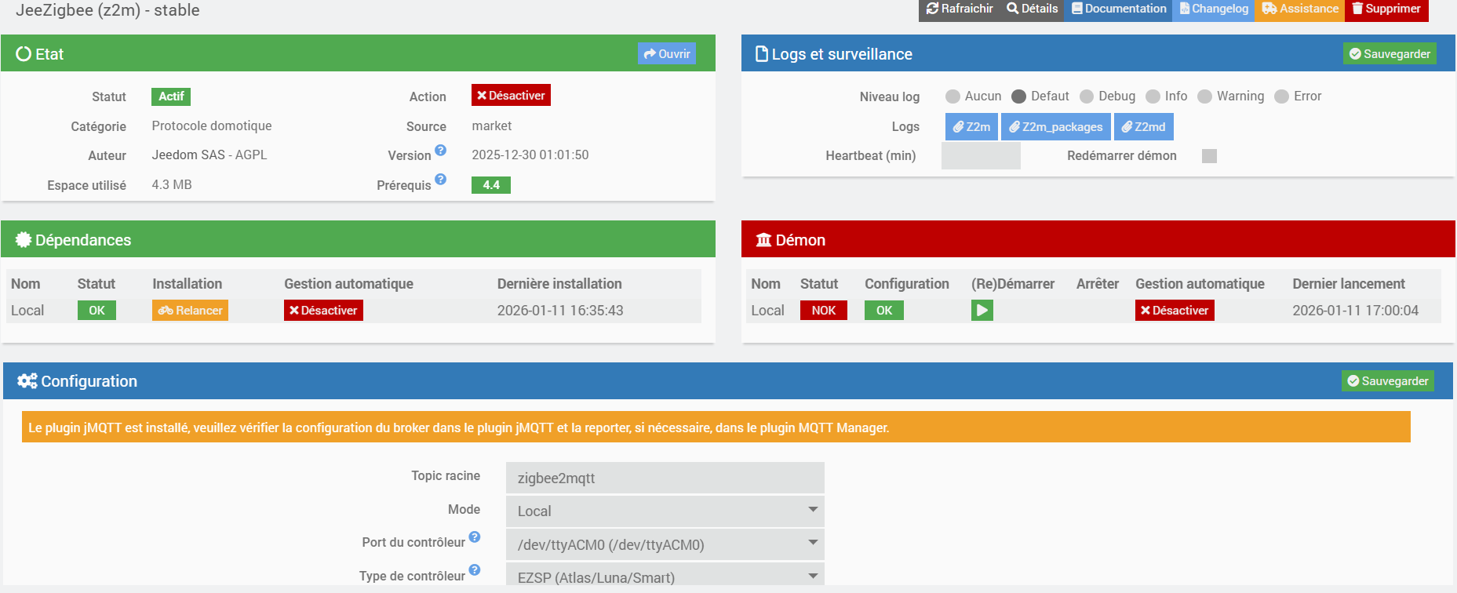
Task: Open the Port du contrôleur dropdown
Action: click(x=665, y=544)
